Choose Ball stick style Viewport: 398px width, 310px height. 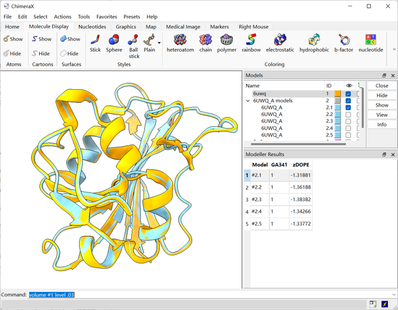(134, 40)
